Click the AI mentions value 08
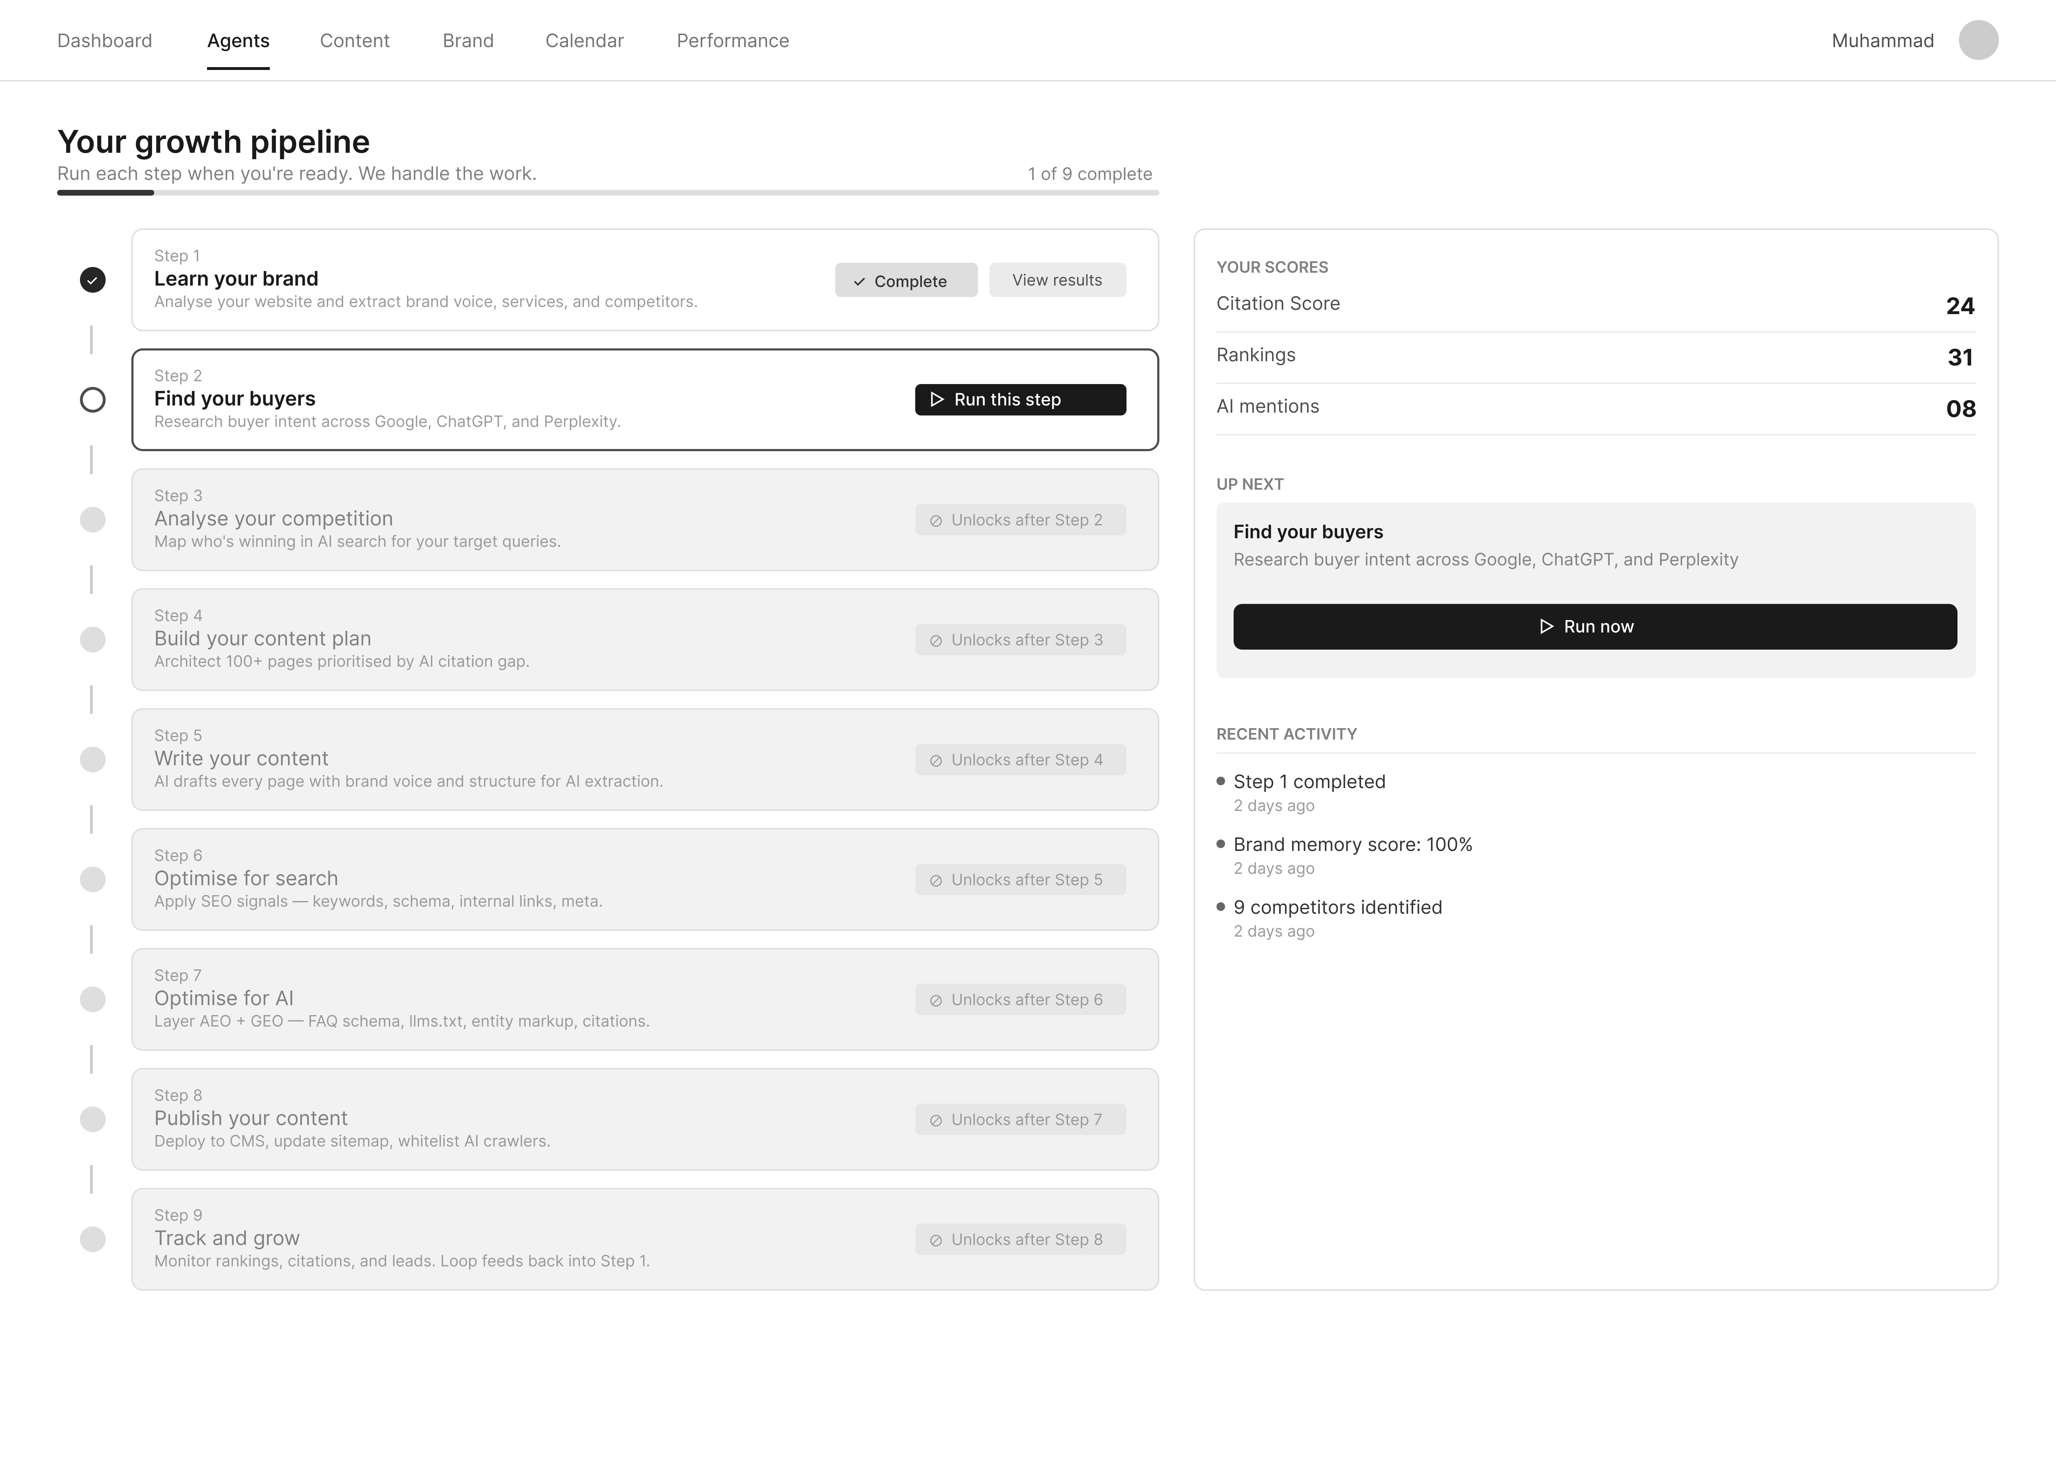This screenshot has width=2056, height=1462. coord(1961,409)
